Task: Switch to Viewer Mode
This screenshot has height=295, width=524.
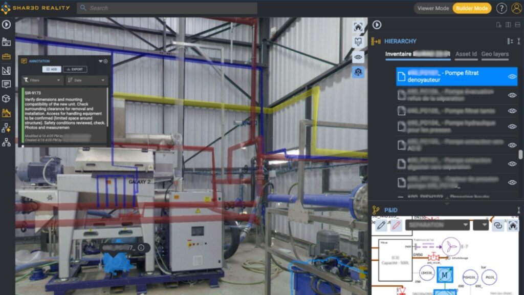Action: (433, 8)
